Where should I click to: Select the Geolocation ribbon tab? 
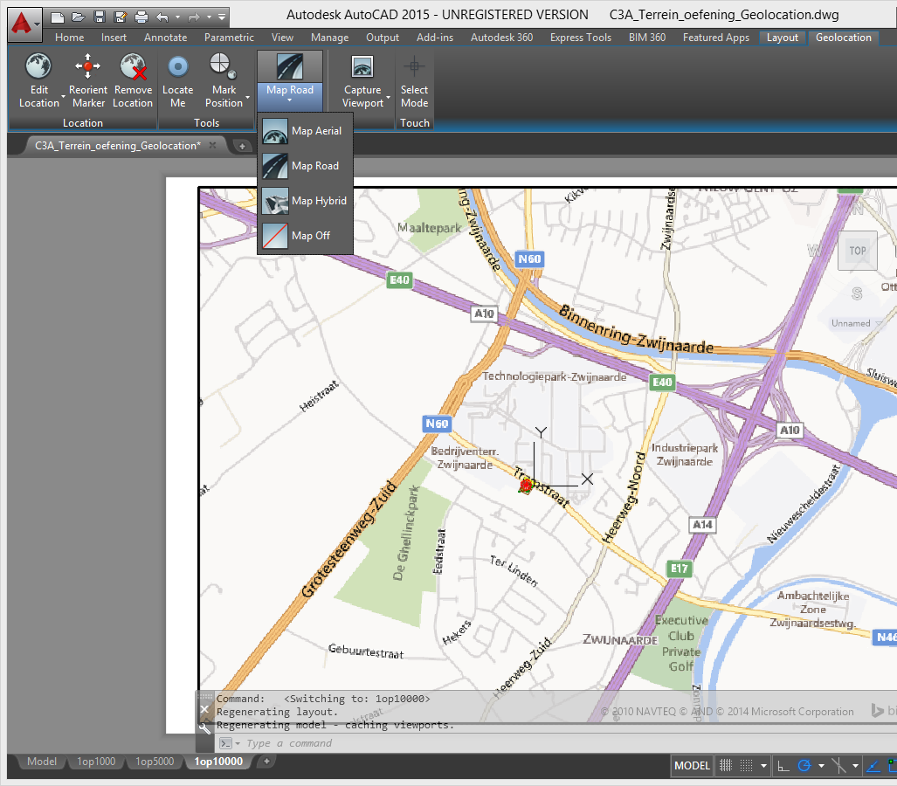[x=843, y=38]
